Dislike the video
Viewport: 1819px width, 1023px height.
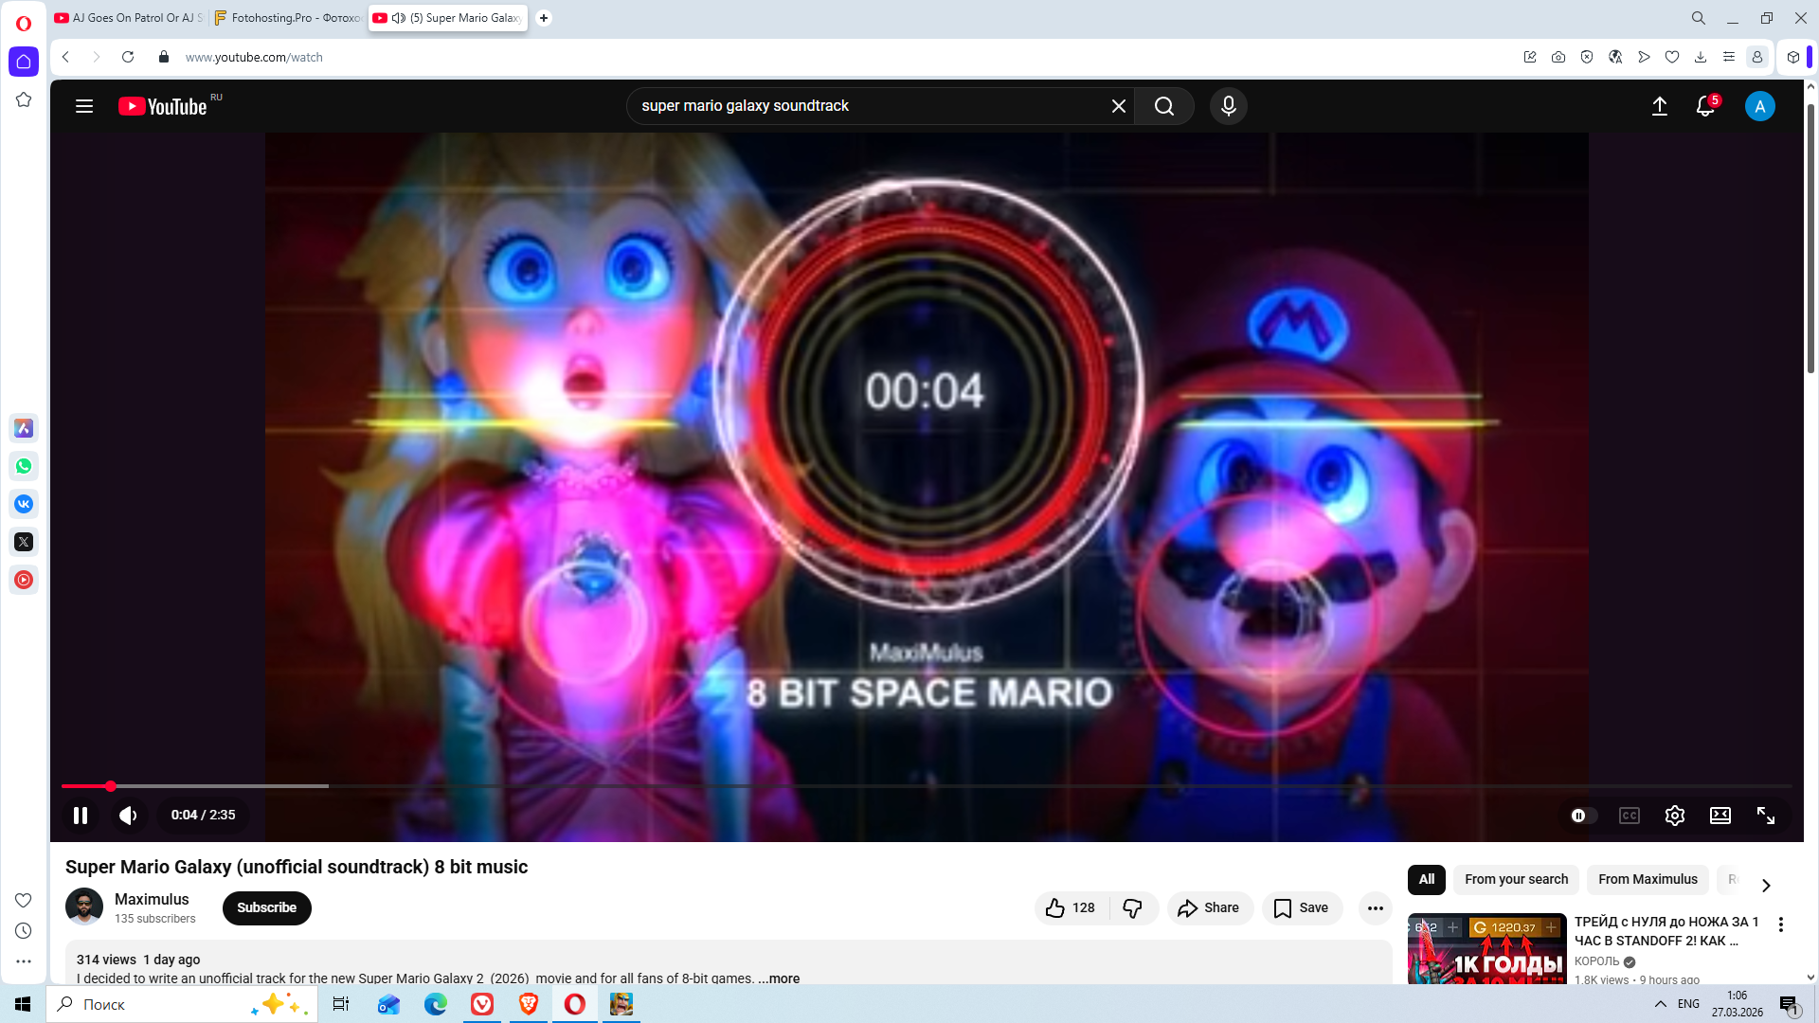[x=1133, y=907]
